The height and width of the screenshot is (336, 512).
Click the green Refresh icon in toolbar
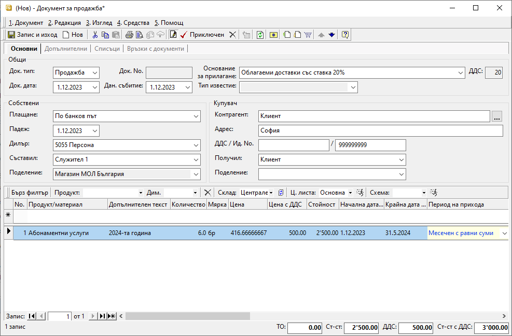coord(260,35)
